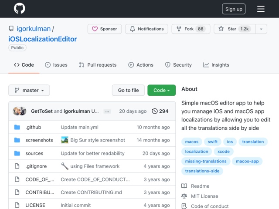Screen dimensions: 279x209
Task: Click the bell Notifications button
Action: pyautogui.click(x=146, y=29)
